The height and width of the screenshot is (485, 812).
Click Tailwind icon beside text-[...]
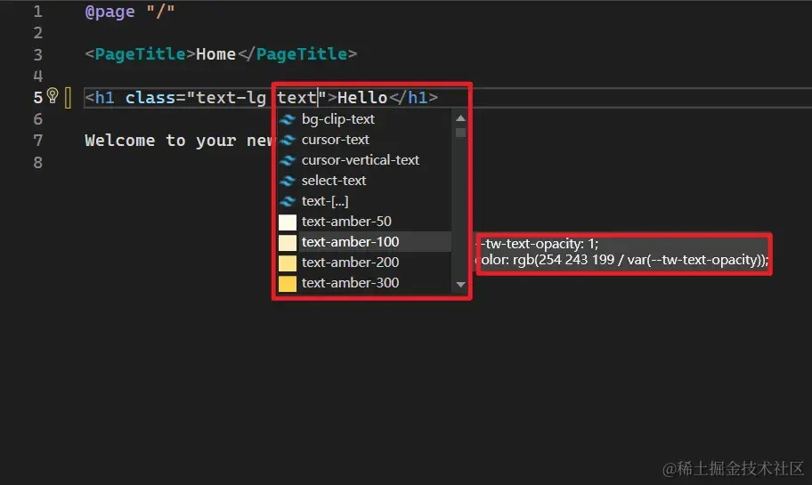point(288,201)
